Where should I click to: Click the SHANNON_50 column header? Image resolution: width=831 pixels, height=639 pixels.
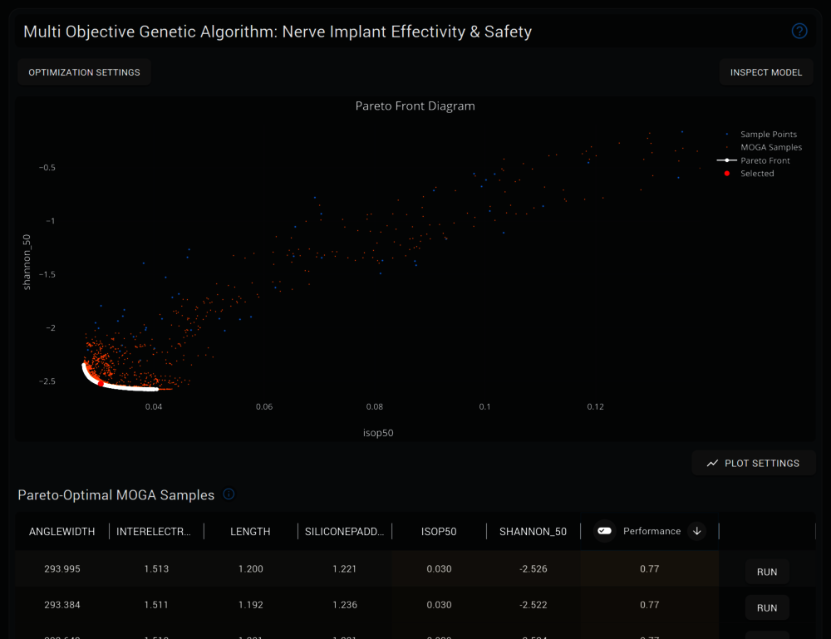pos(533,532)
